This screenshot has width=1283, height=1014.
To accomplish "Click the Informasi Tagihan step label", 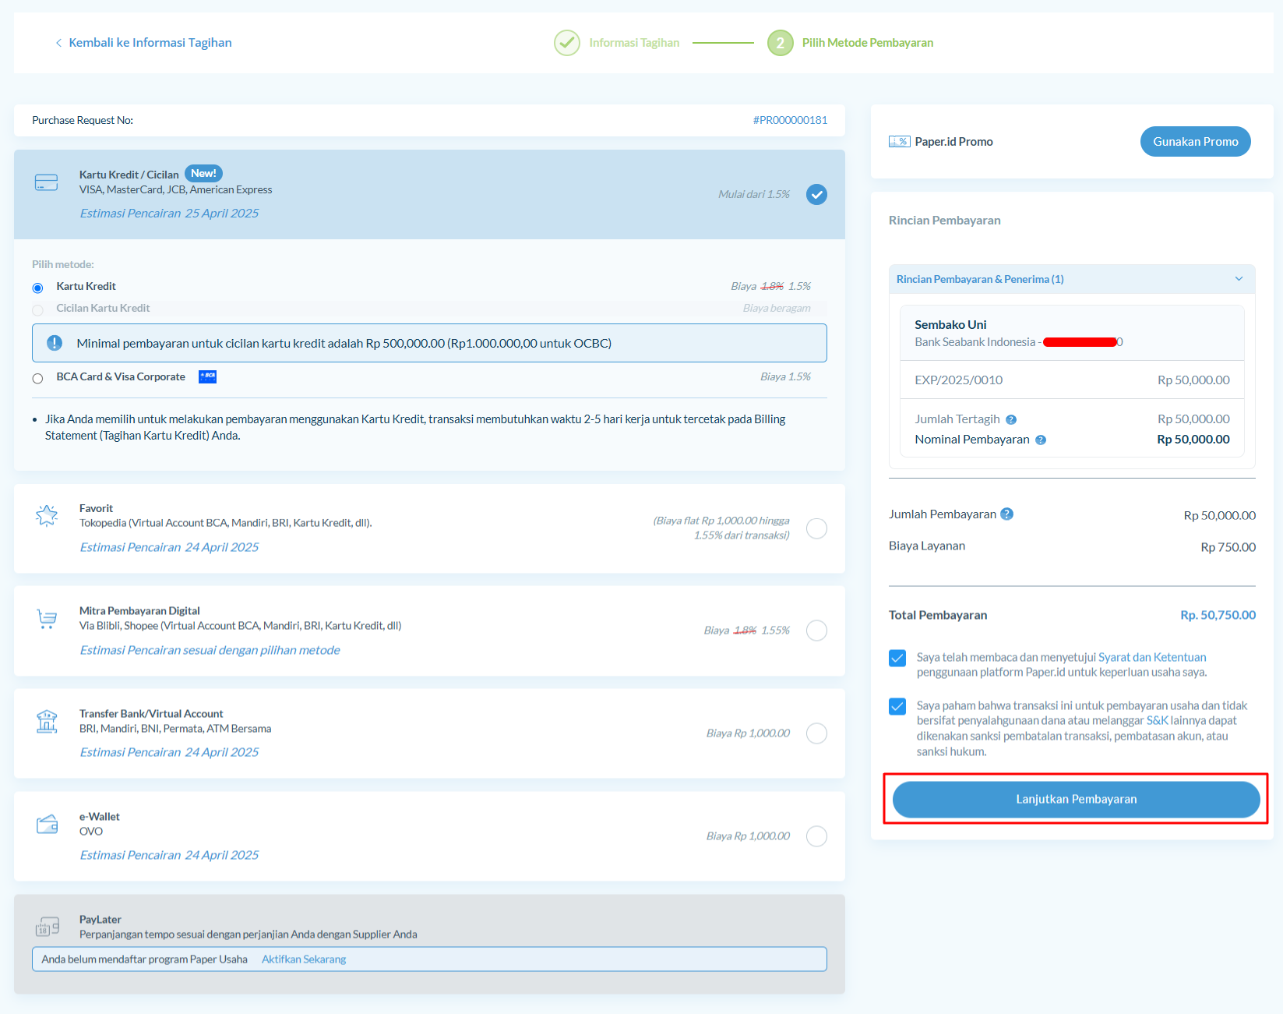I will coord(634,43).
